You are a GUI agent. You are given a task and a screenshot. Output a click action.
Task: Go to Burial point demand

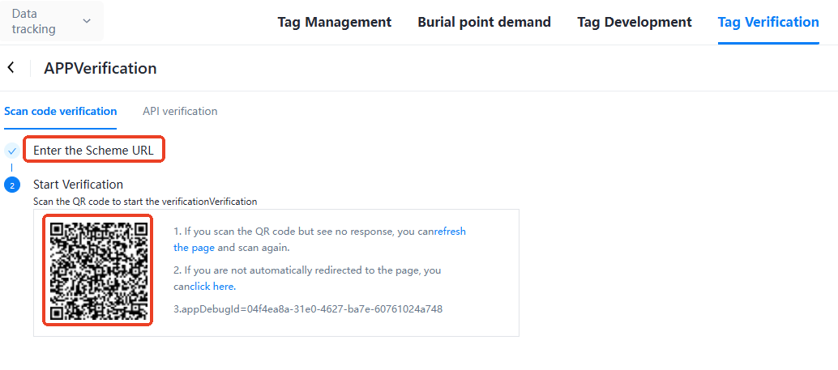click(484, 22)
